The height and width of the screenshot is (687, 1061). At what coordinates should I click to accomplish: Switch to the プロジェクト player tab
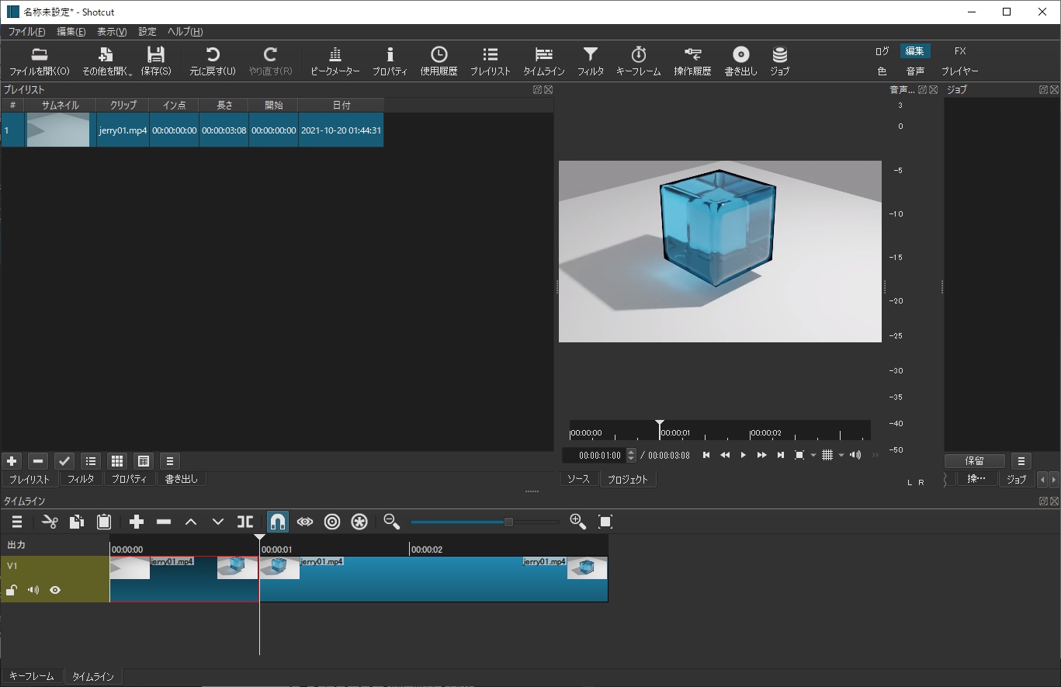(627, 480)
